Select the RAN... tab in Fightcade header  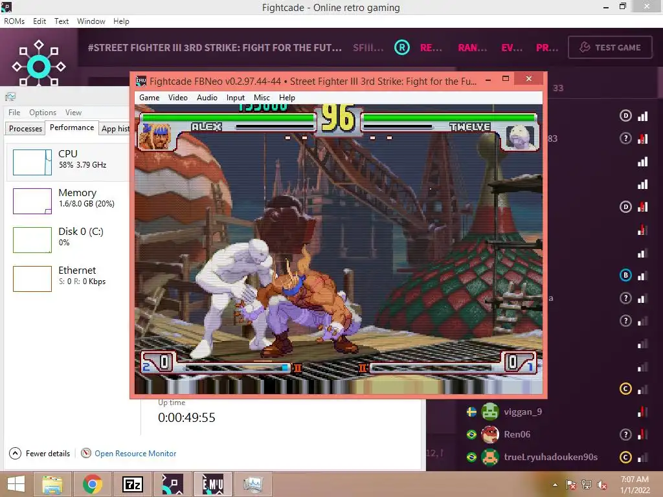point(472,48)
